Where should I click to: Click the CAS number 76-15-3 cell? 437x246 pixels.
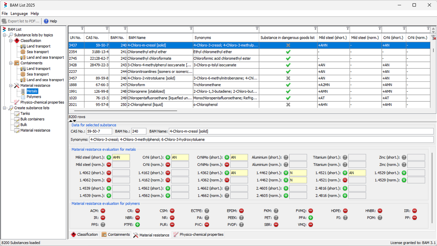pyautogui.click(x=97, y=98)
